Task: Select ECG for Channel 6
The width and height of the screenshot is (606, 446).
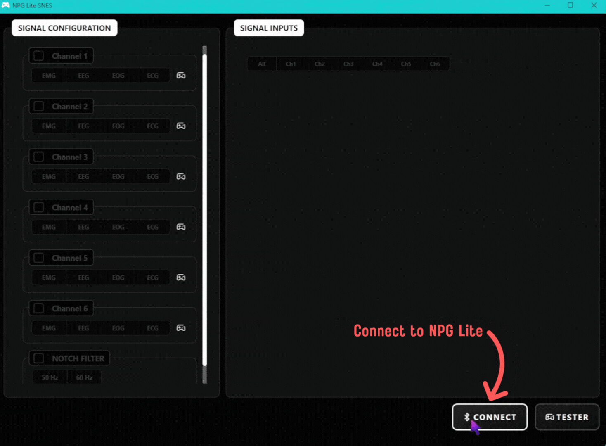Action: (153, 328)
